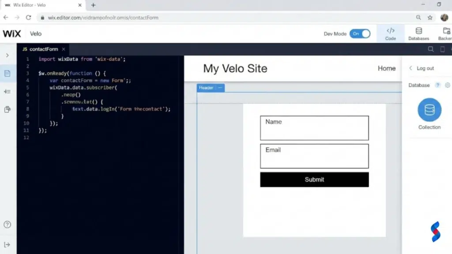This screenshot has width=452, height=254.
Task: Click the Submit button on the form
Action: (314, 179)
